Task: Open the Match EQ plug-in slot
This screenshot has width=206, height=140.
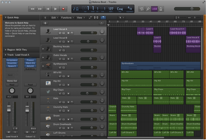Action: point(30,63)
